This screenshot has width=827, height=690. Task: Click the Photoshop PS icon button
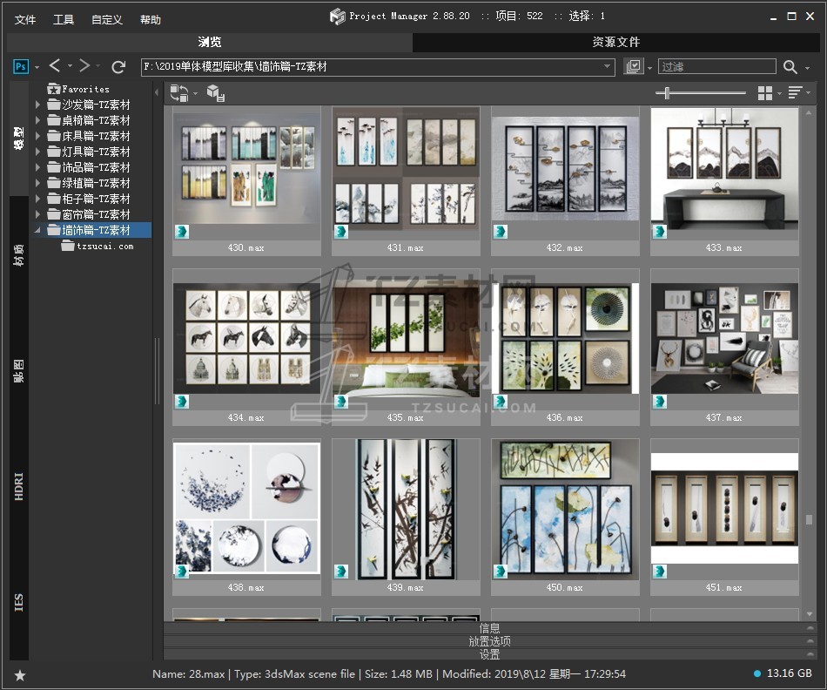(x=21, y=66)
